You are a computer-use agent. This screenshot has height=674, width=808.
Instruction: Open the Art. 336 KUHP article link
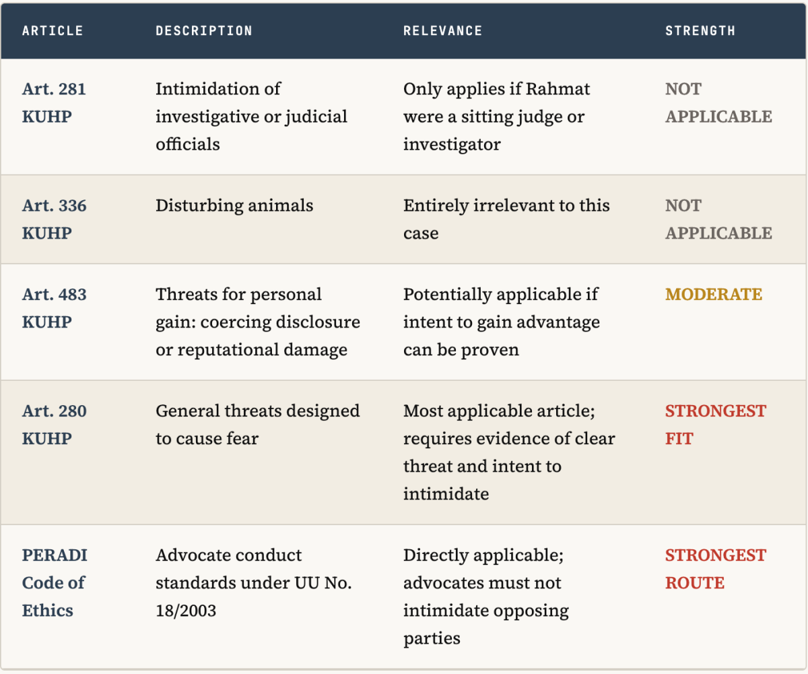click(x=55, y=219)
